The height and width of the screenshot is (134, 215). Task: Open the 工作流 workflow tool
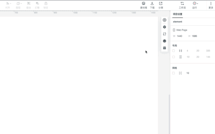click(x=182, y=5)
